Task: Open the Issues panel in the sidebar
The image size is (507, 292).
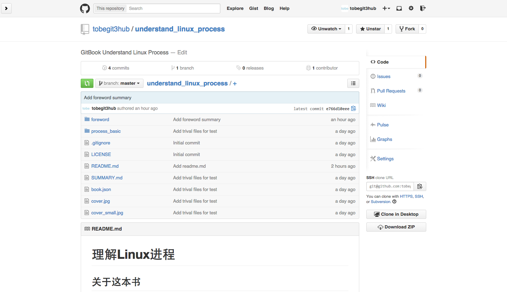Action: [384, 76]
